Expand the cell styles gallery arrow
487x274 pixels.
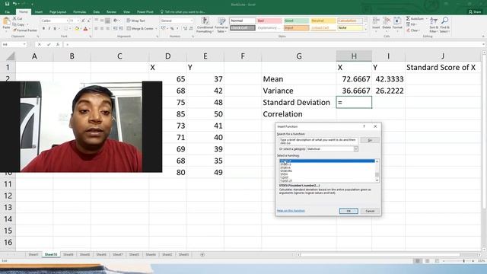365,30
